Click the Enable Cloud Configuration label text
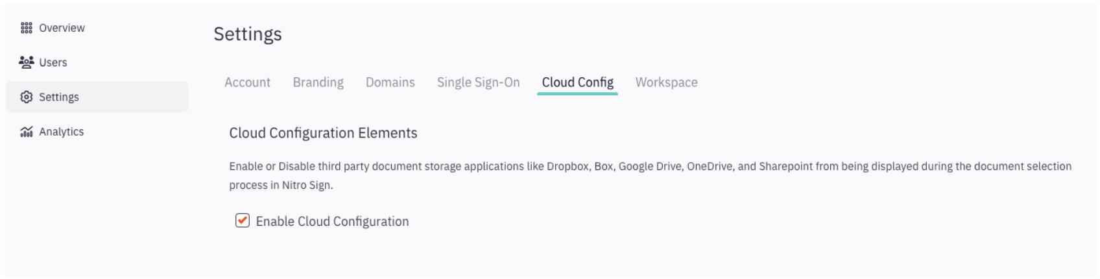Viewport: 1100px width, 279px height. click(332, 221)
